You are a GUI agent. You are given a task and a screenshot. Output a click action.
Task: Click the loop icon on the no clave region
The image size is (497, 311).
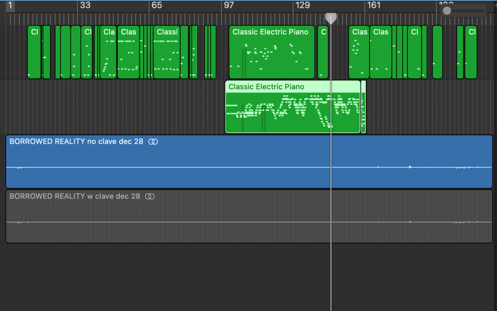(153, 142)
